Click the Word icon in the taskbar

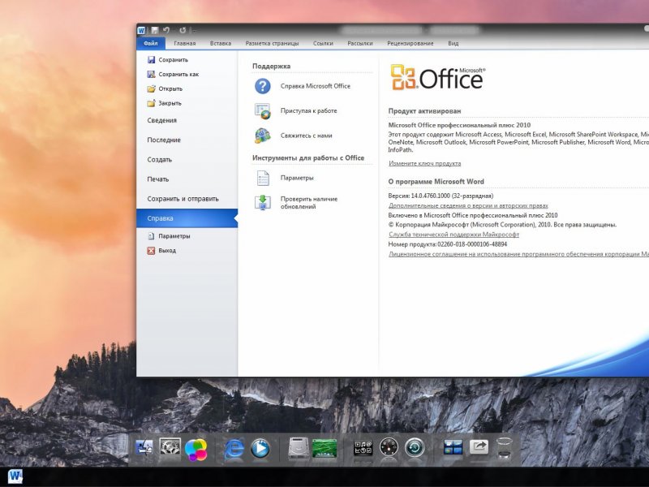pos(15,476)
